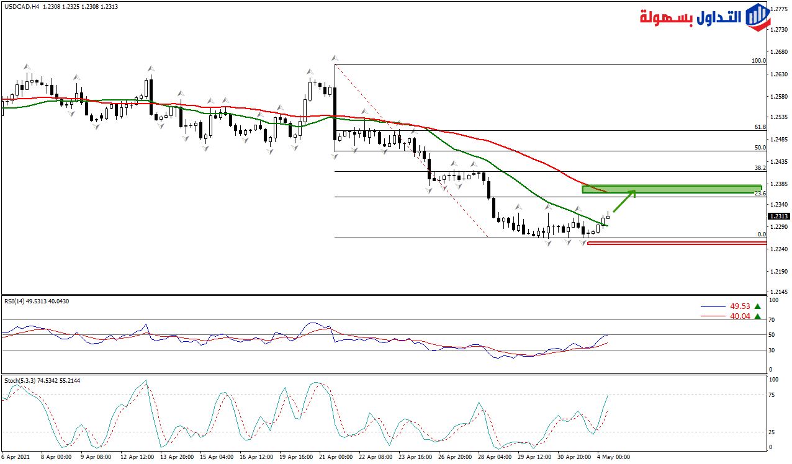Click the 22 Apr 08:00 time label
This screenshot has width=792, height=464.
tap(375, 457)
